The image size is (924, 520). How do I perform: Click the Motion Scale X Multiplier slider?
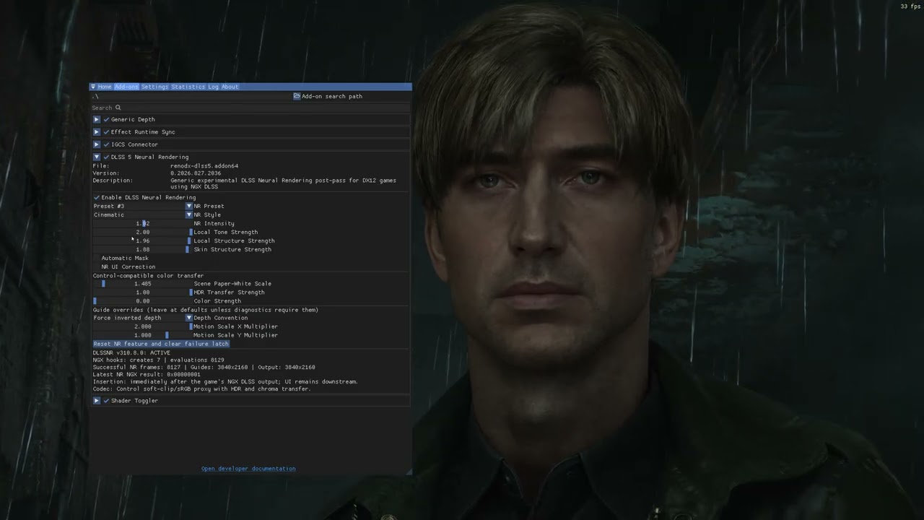click(142, 326)
